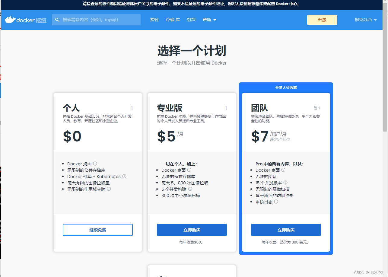Click the 无限制的公共存储库 list item
This screenshot has width=388, height=277.
point(86,170)
